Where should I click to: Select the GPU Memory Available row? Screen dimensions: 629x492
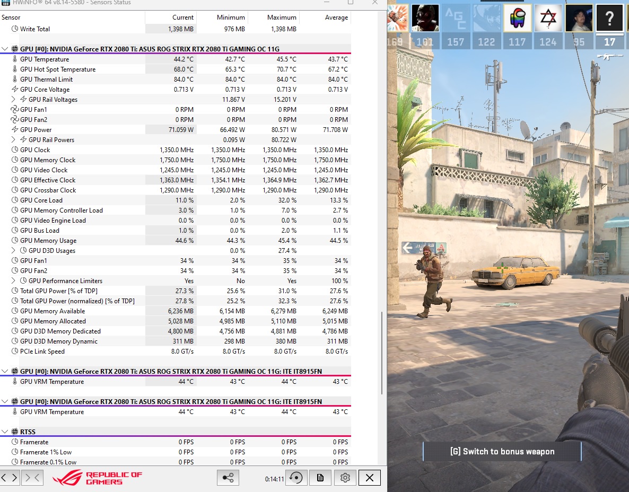tap(176, 311)
